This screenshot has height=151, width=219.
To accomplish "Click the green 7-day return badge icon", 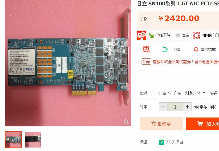I will pyautogui.click(x=161, y=142).
